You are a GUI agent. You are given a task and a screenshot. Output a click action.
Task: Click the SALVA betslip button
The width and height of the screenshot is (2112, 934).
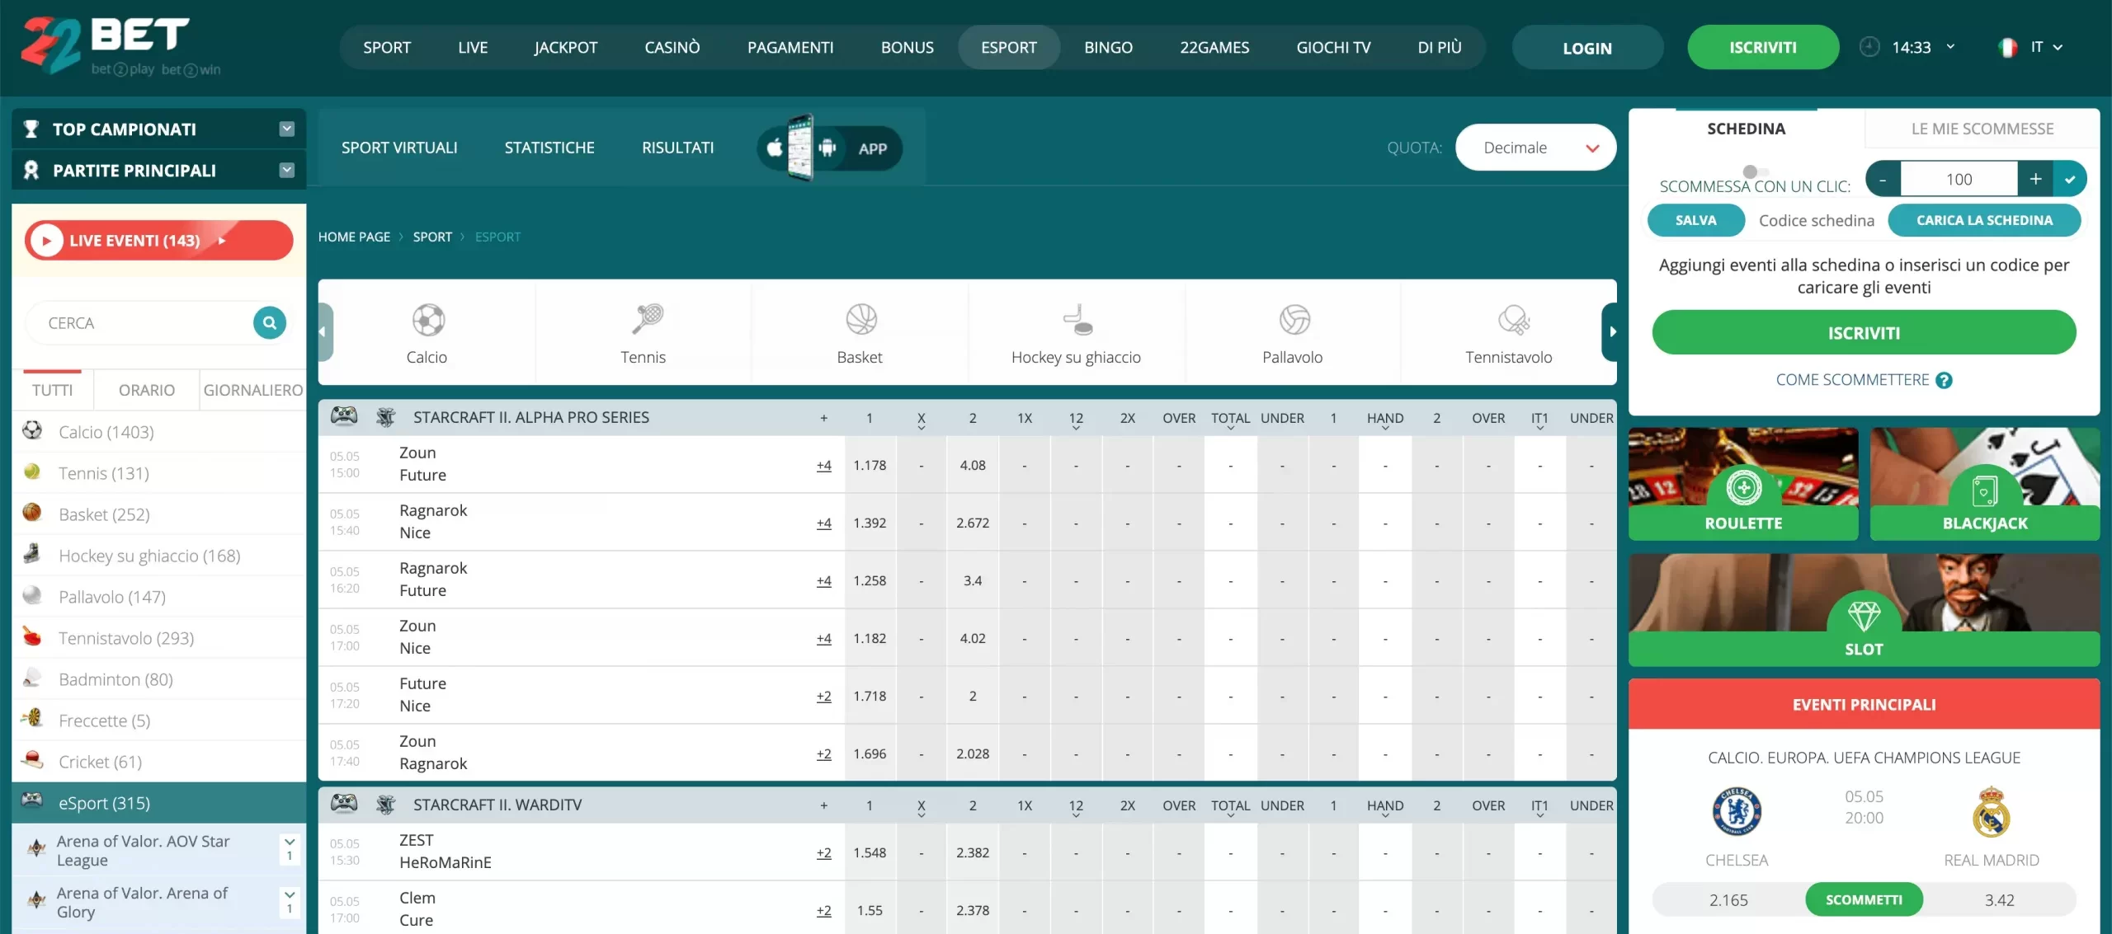point(1695,220)
